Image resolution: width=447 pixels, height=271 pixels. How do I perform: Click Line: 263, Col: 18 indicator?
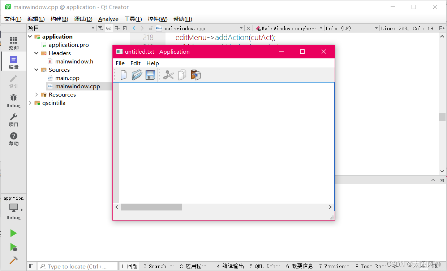click(407, 28)
